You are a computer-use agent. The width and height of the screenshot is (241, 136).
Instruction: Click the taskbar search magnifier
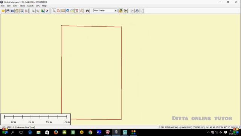[13, 132]
